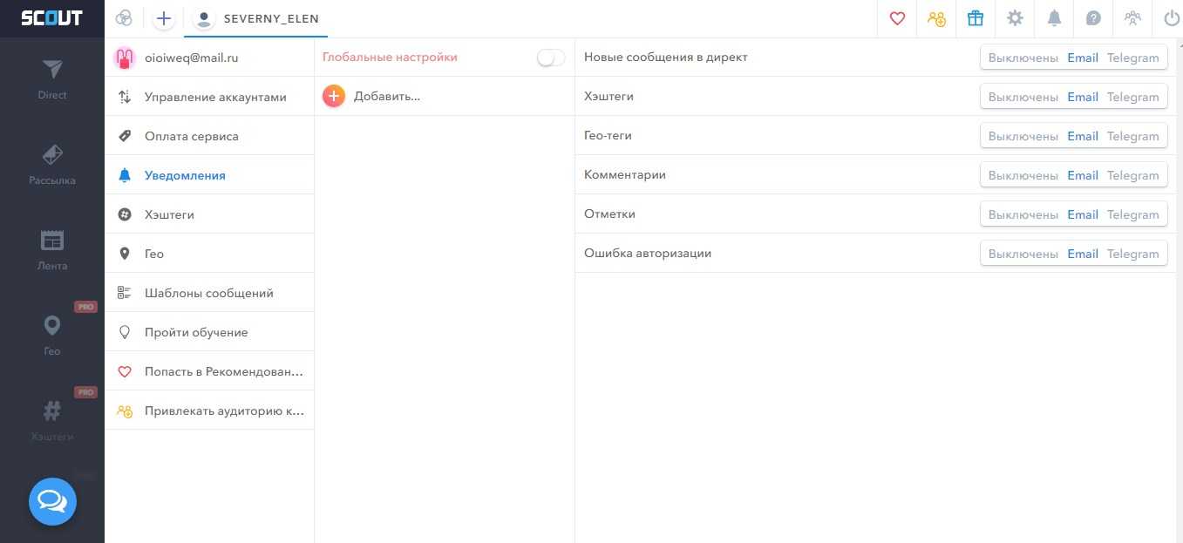
Task: Set Хэштеги notifications to Выключены
Action: pyautogui.click(x=1023, y=97)
